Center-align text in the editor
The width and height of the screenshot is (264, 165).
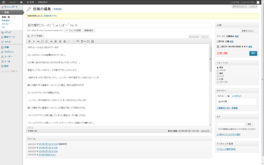60,42
